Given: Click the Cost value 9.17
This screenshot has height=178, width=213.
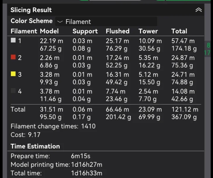Looking at the screenshot, I should pos(34,135).
